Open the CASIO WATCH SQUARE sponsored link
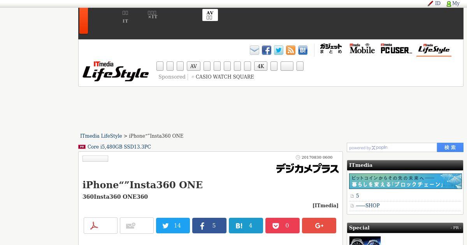This screenshot has width=467, height=245. click(225, 77)
